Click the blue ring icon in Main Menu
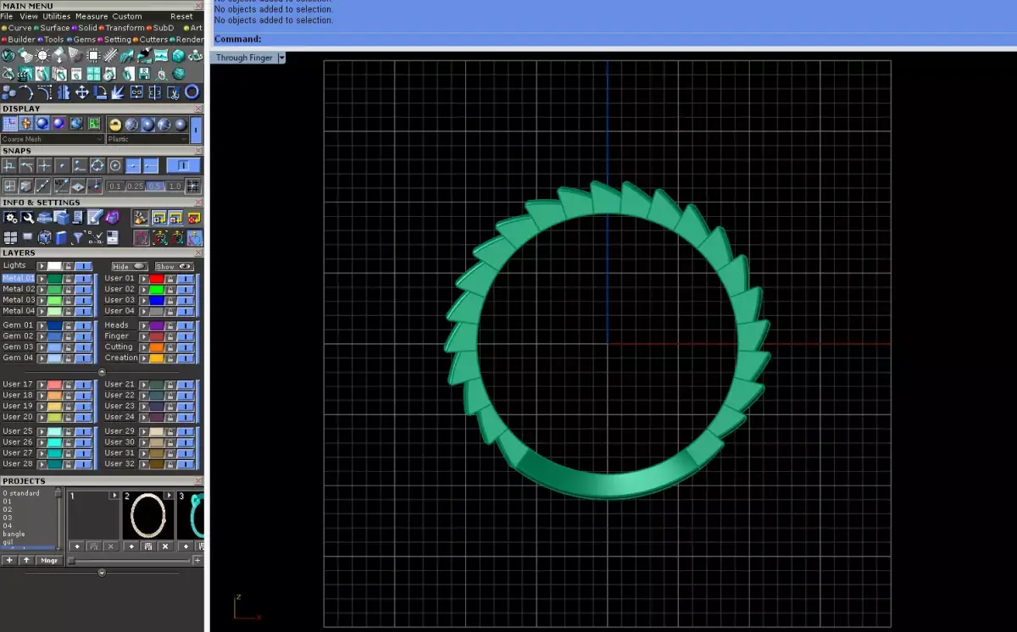Viewport: 1017px width, 632px height. (192, 92)
